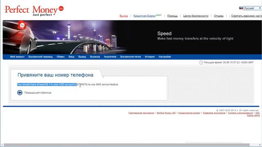Select the История menu item
262x147 pixels.
coord(150,57)
